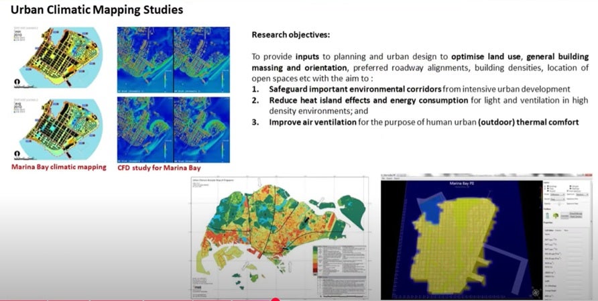Select the green tree toolbox icon
Viewport: 598px width, 301px height.
click(x=556, y=216)
